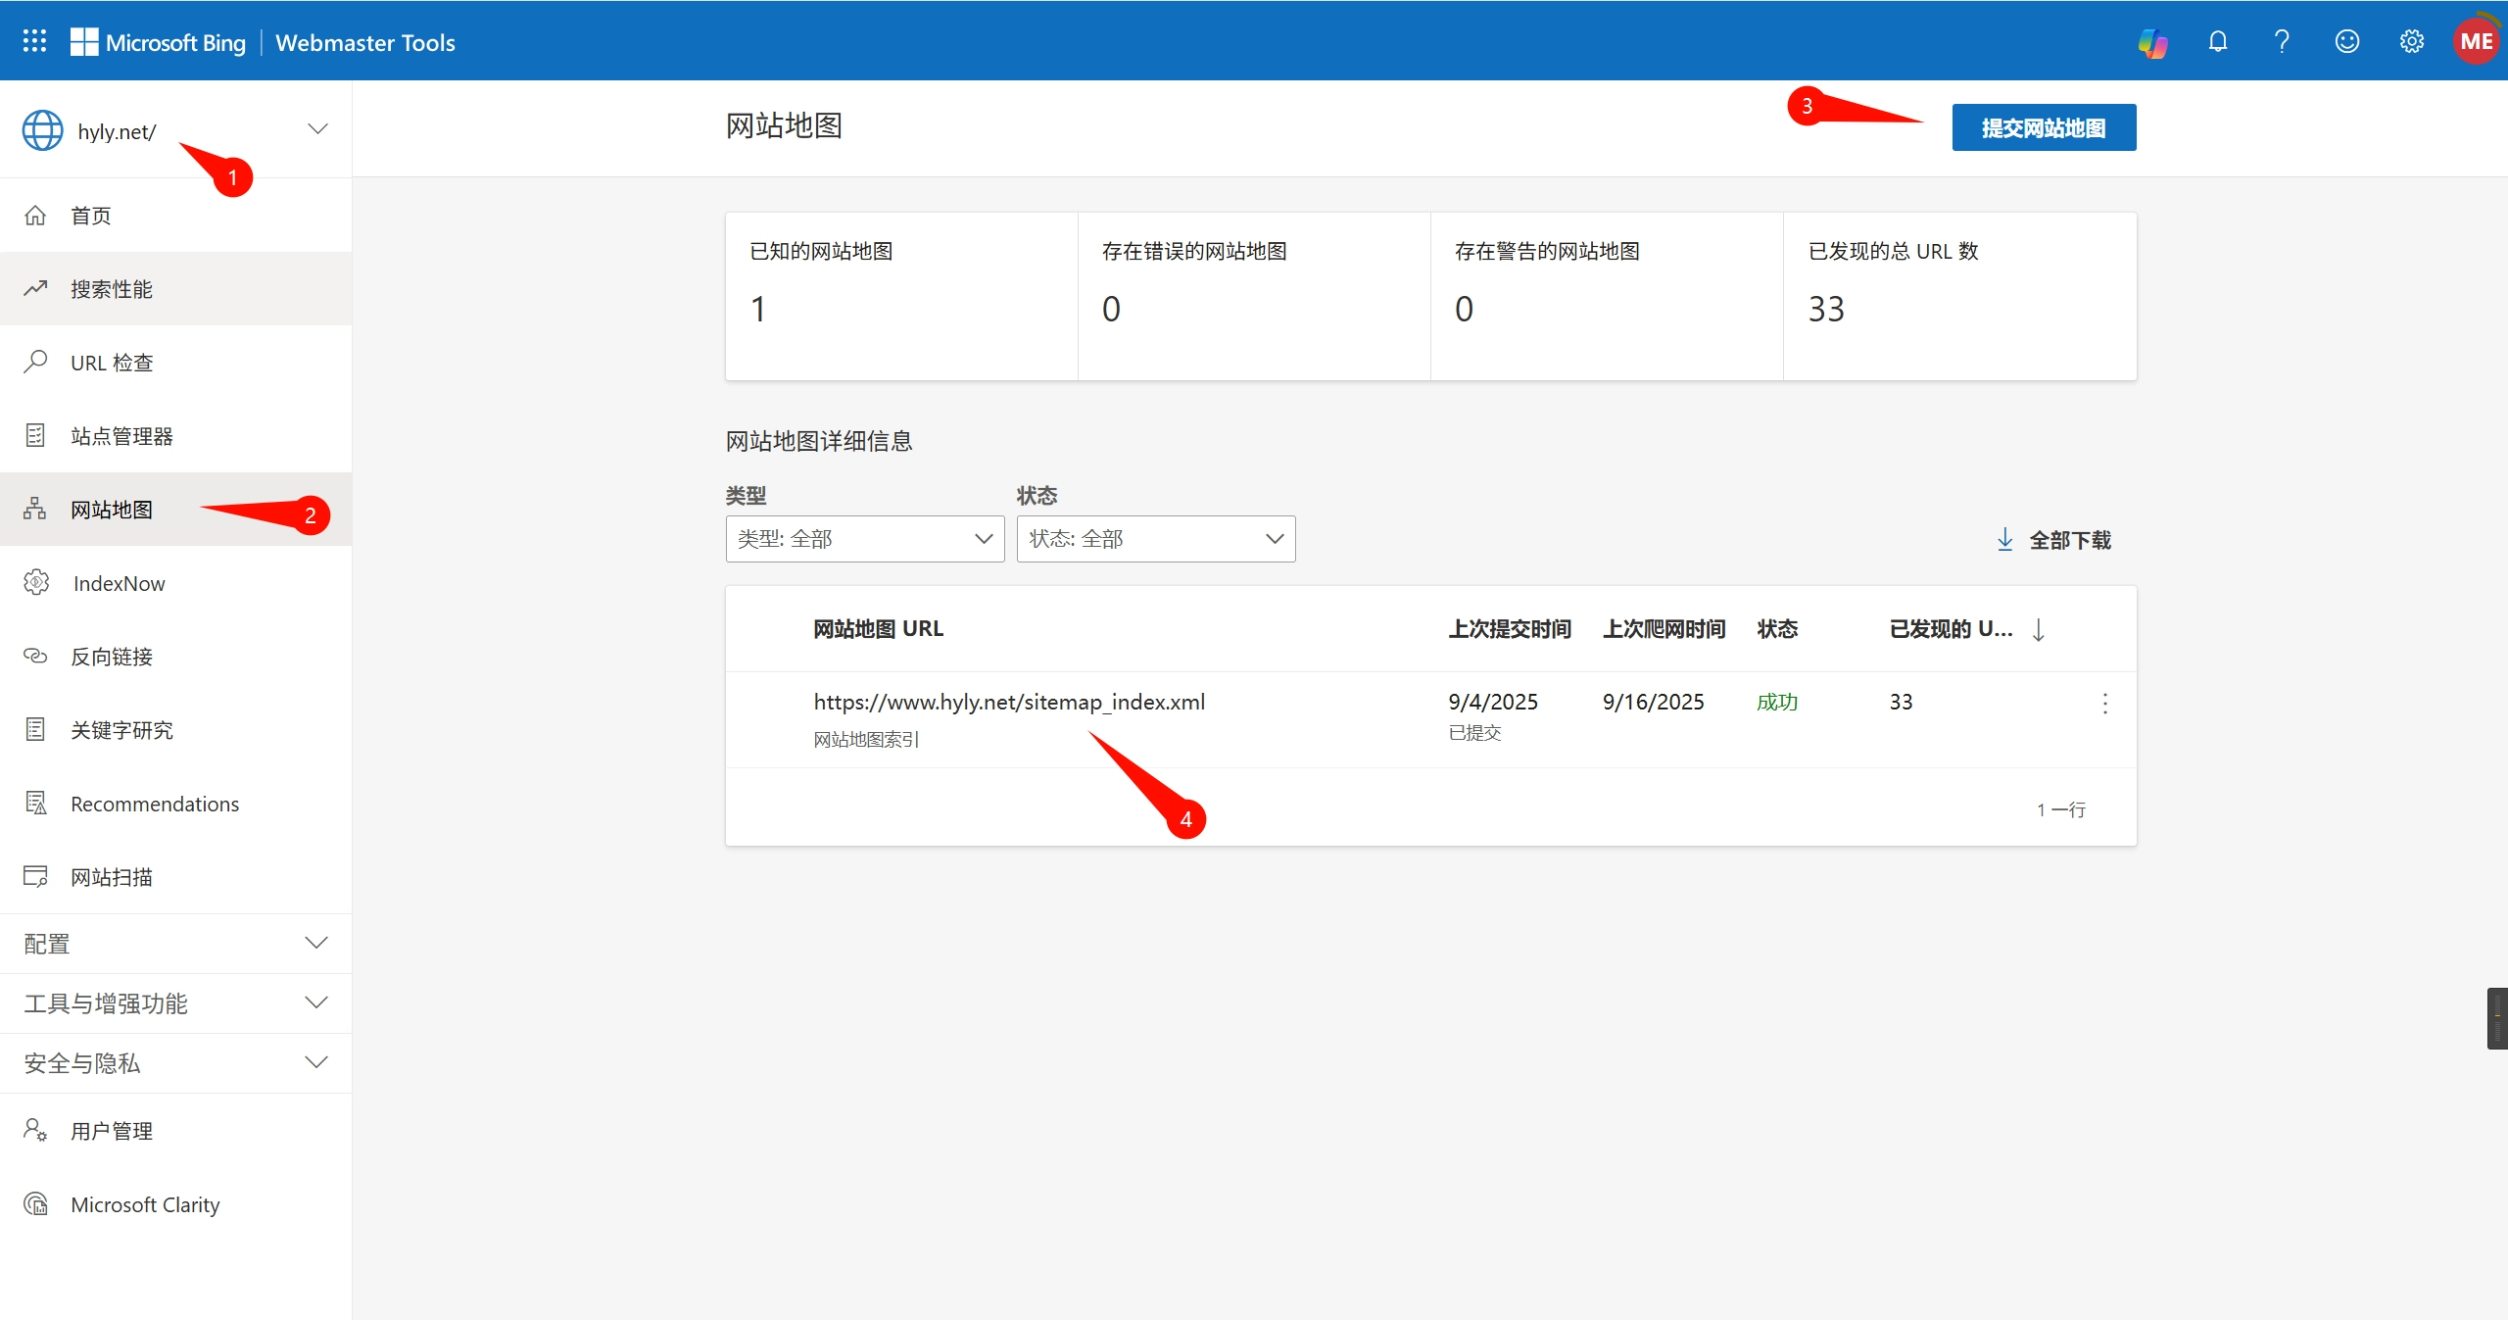This screenshot has height=1320, width=2508.
Task: Click the Webmaster Tools title link
Action: (x=365, y=42)
